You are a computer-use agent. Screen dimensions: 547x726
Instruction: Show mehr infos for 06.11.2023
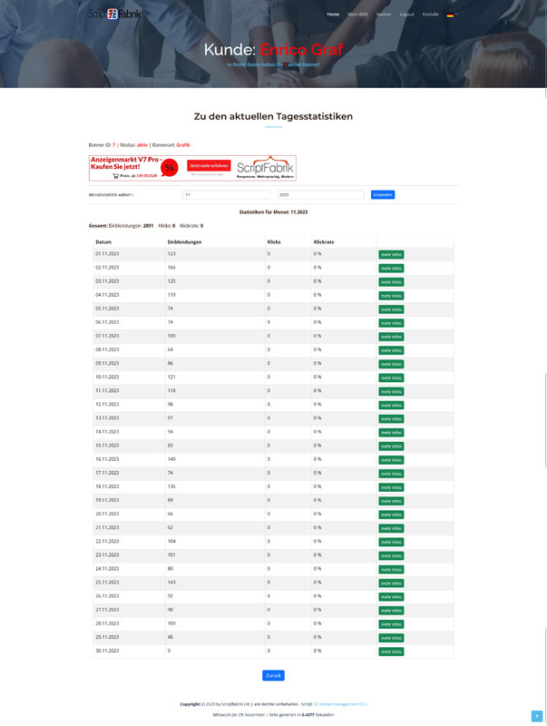click(391, 323)
